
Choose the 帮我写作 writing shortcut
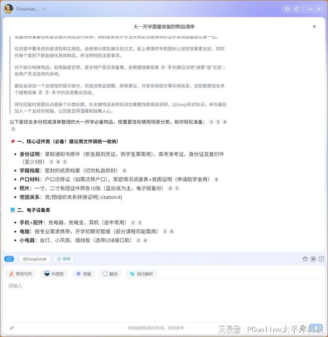pos(21,274)
